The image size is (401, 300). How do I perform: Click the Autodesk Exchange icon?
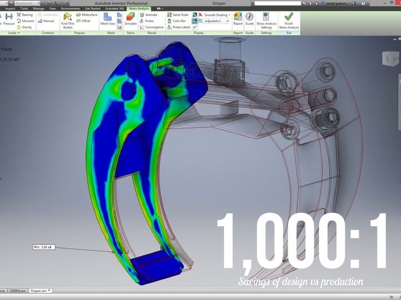(x=354, y=3)
